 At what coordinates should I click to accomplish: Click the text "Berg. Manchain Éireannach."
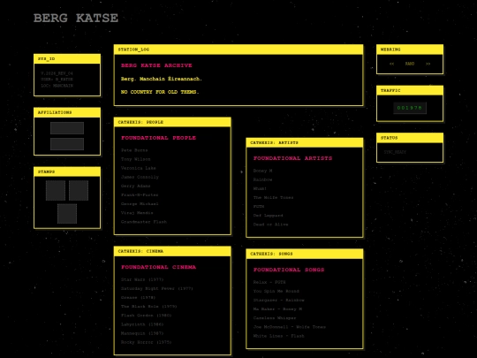coord(162,79)
